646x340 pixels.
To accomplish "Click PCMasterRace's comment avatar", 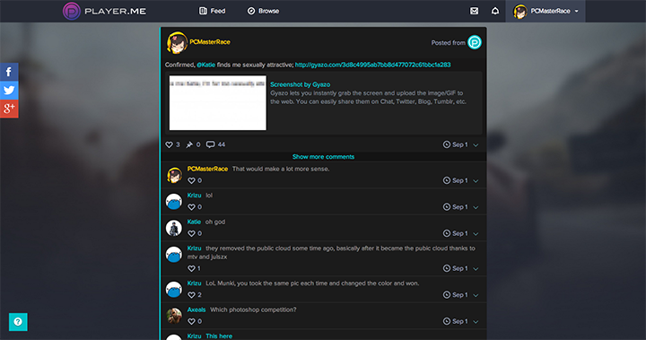I will tap(174, 175).
